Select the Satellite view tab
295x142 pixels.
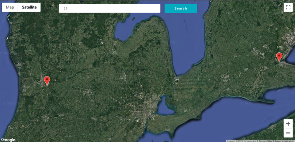click(29, 7)
